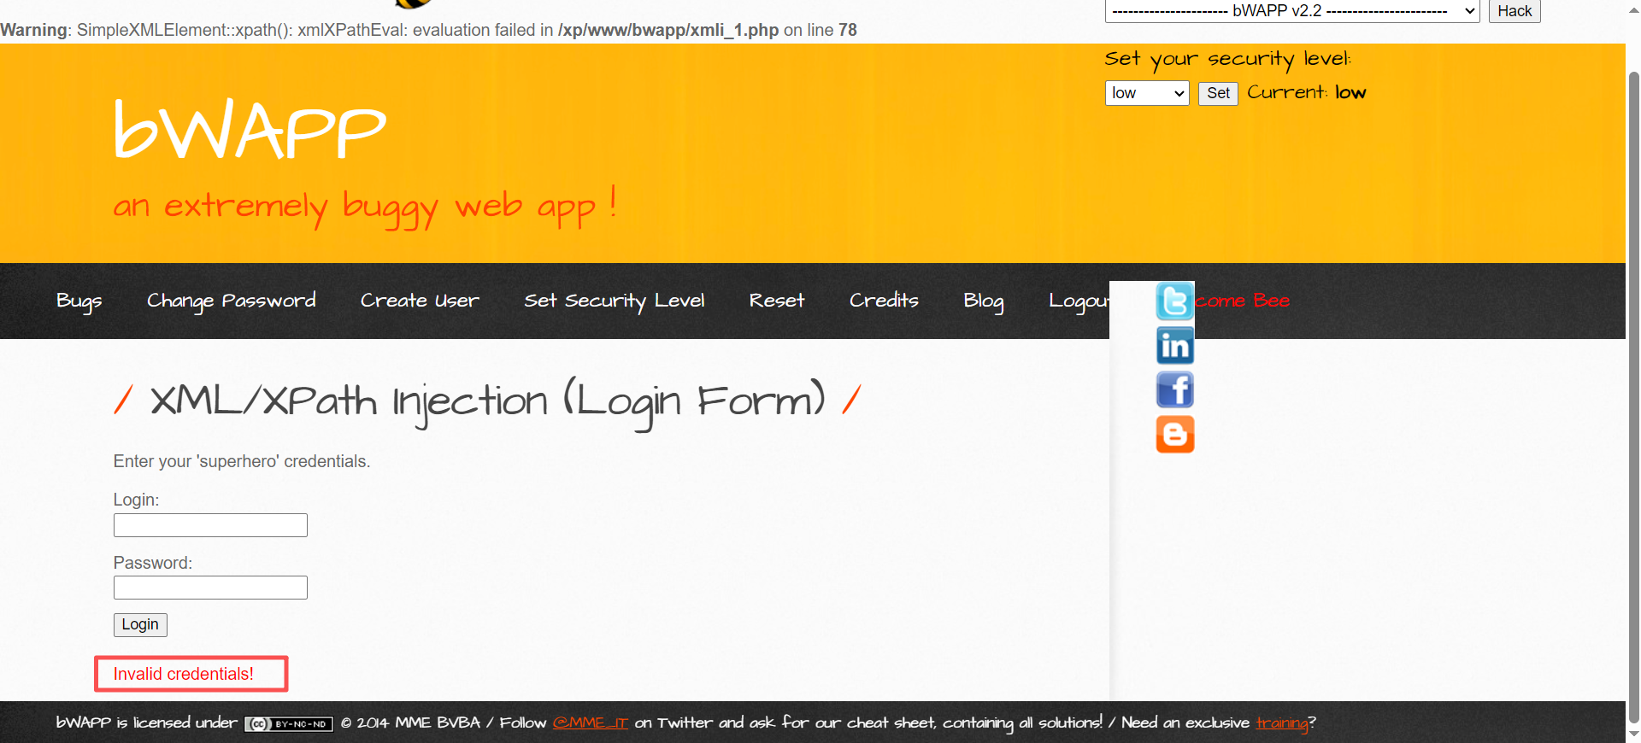
Task: Open the Credits page
Action: pyautogui.click(x=884, y=301)
